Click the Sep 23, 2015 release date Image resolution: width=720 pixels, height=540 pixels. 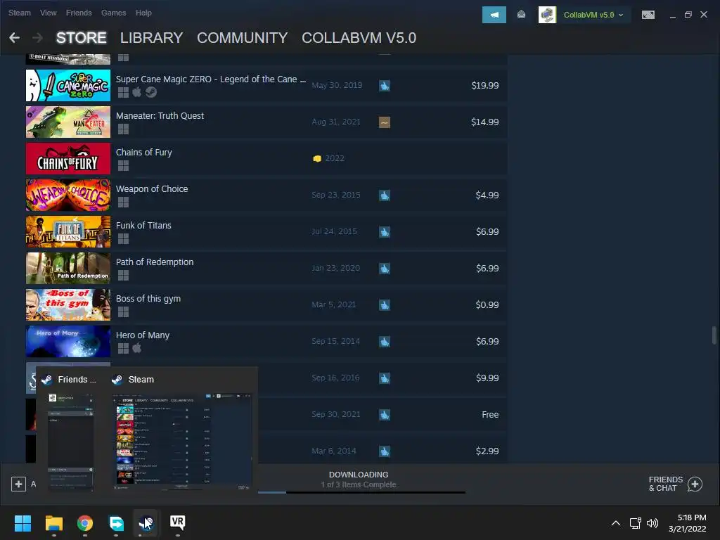[x=336, y=195]
